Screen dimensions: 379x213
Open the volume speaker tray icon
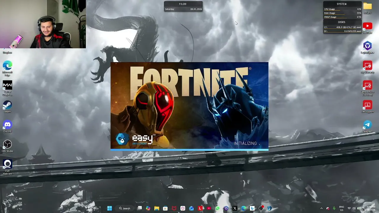tap(354, 208)
